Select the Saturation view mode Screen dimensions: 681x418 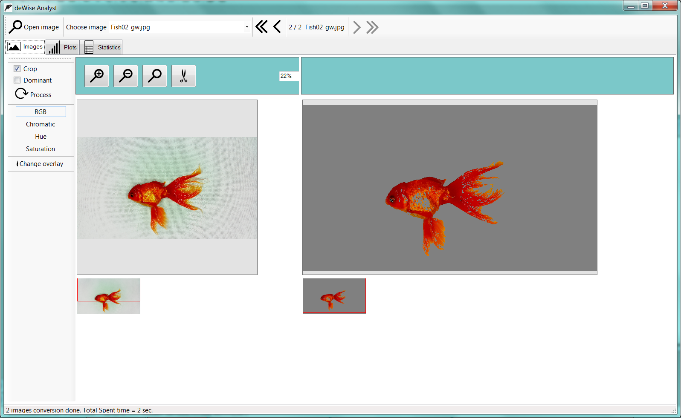(x=41, y=149)
